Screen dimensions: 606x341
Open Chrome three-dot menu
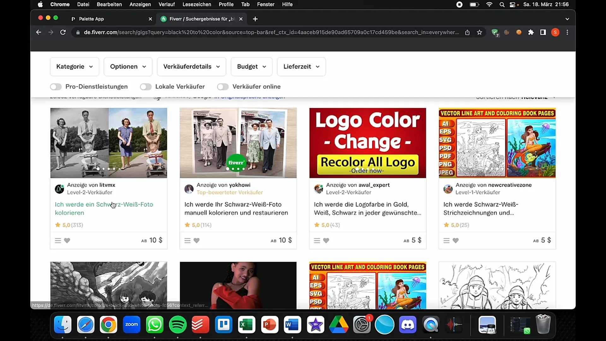[567, 32]
